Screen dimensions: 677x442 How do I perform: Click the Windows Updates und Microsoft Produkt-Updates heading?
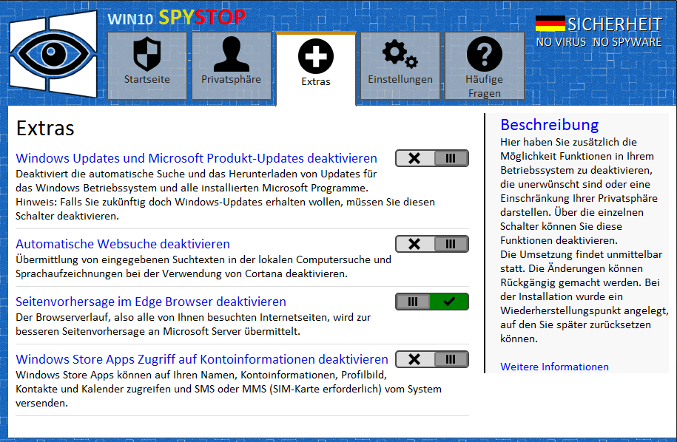click(x=197, y=158)
